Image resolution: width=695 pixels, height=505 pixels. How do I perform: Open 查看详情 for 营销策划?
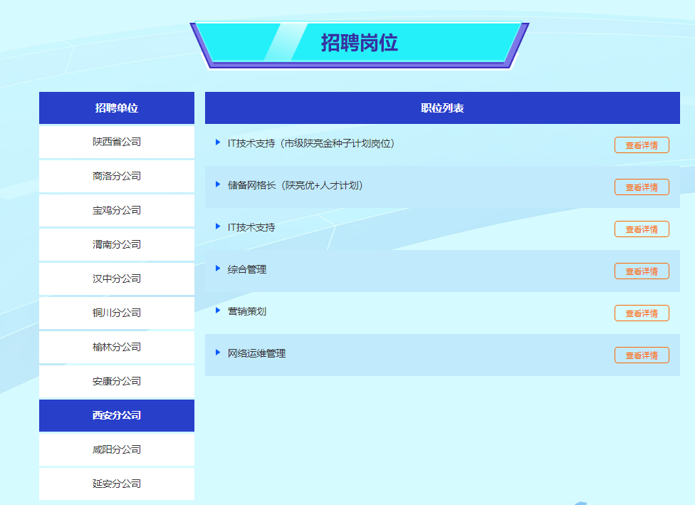pyautogui.click(x=642, y=313)
